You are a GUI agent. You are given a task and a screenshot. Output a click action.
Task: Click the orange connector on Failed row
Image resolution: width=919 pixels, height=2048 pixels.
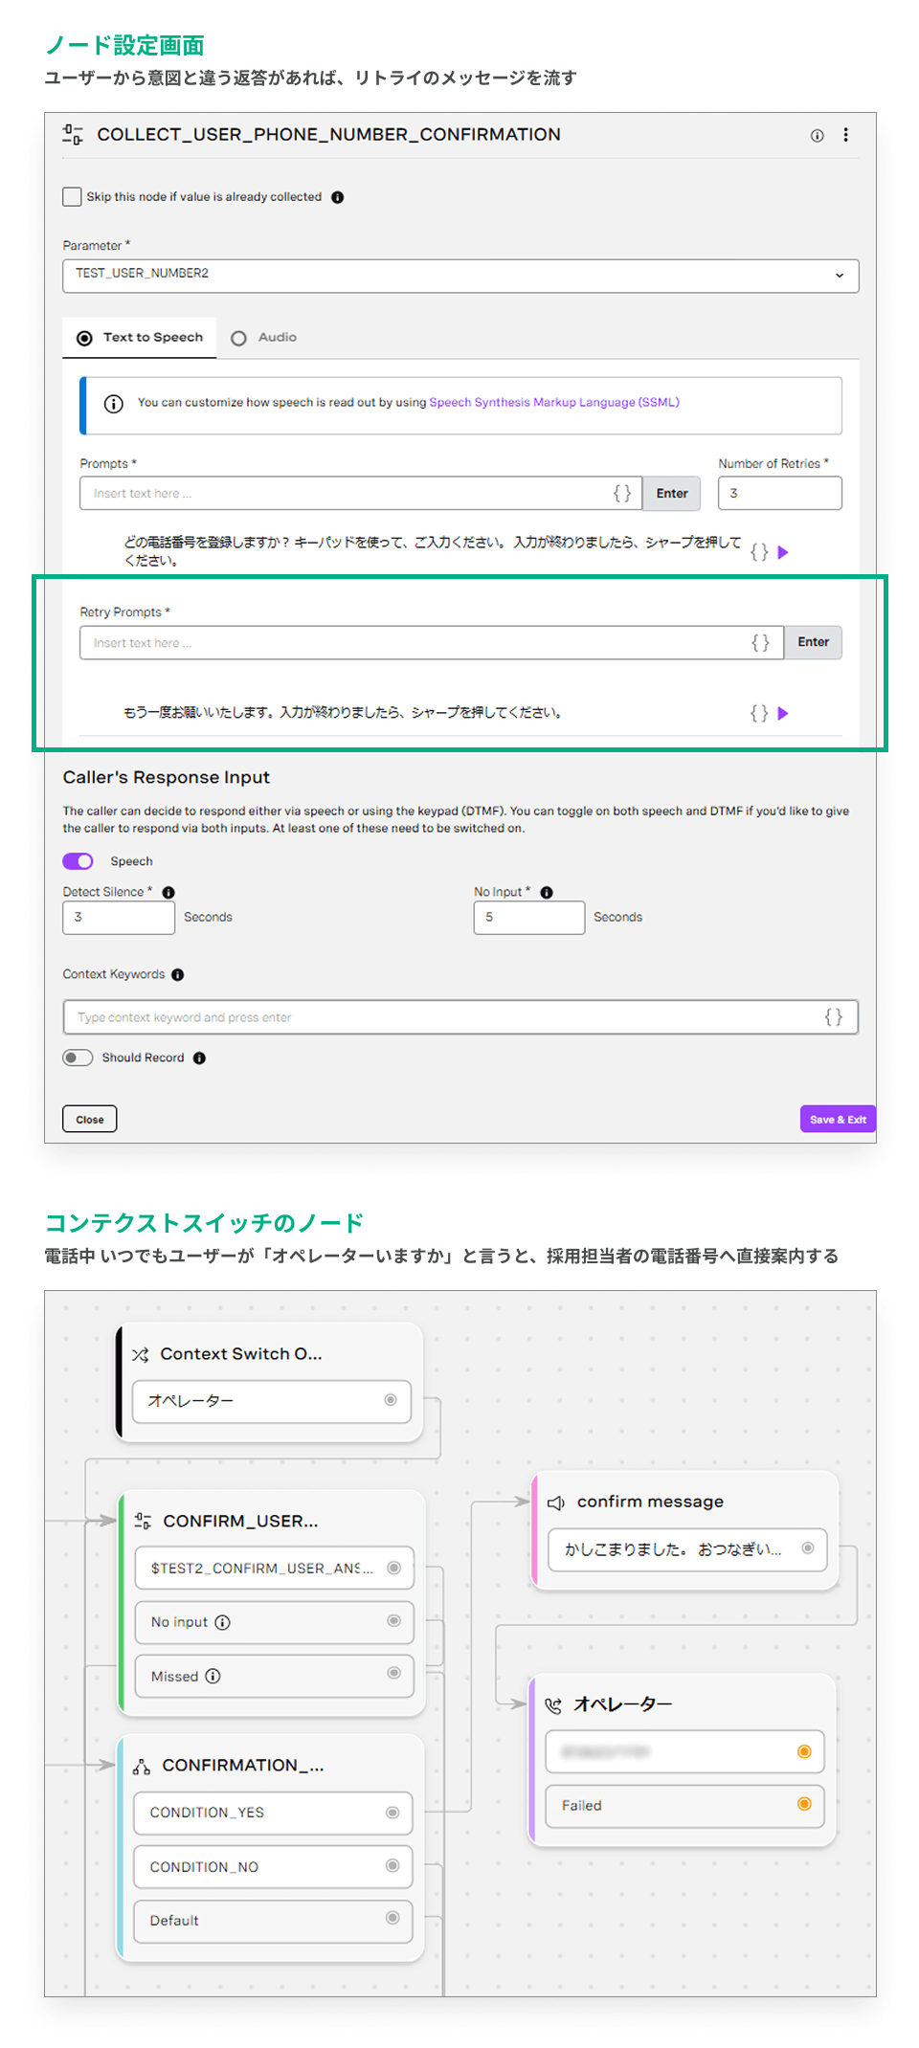[x=804, y=1804]
